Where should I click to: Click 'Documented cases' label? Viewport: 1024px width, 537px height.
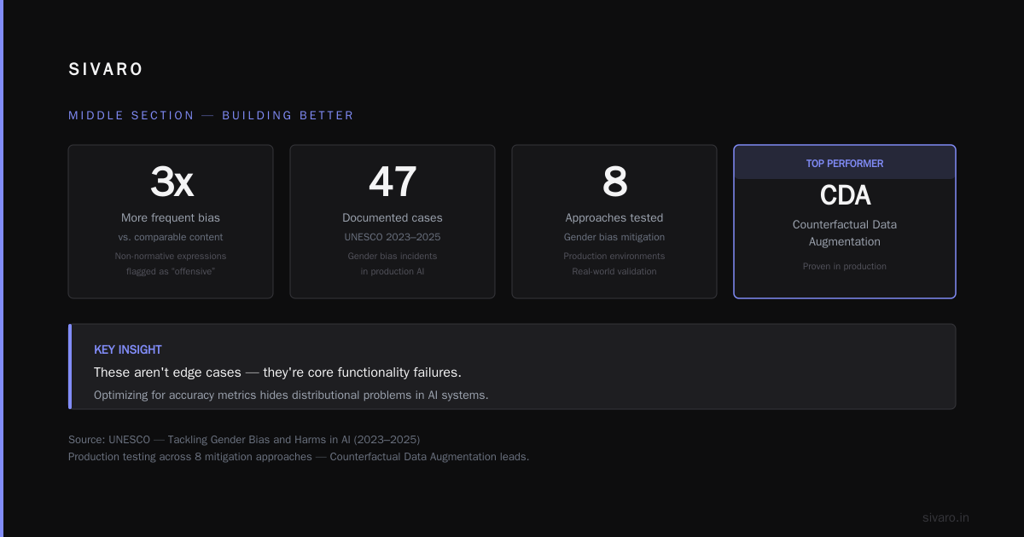[393, 217]
